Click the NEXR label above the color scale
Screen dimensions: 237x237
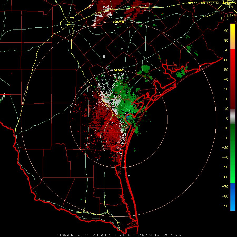click(231, 16)
